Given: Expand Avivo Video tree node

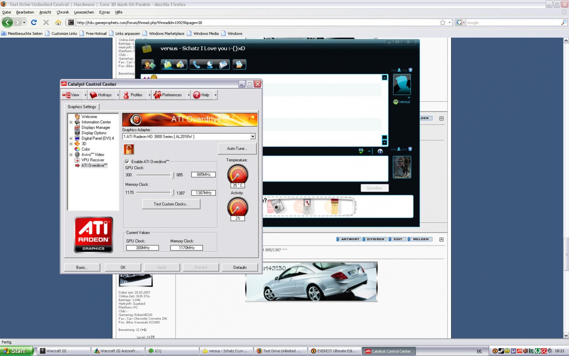Looking at the screenshot, I should (x=71, y=155).
